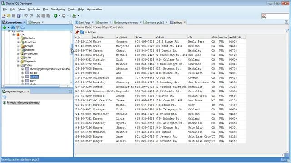
Task: Add a new connection with green plus
Action: 5,28
